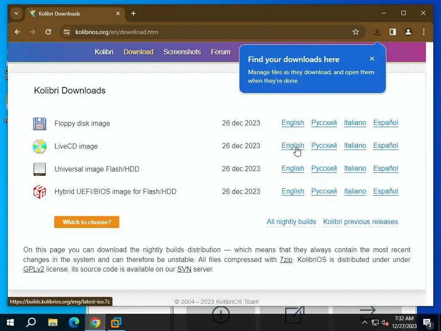
Task: Expand hidden system tray icons chevron
Action: pyautogui.click(x=364, y=322)
